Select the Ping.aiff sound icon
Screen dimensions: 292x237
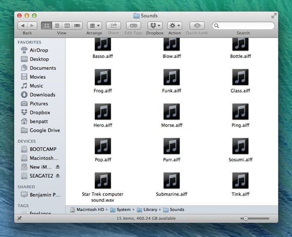point(240,112)
